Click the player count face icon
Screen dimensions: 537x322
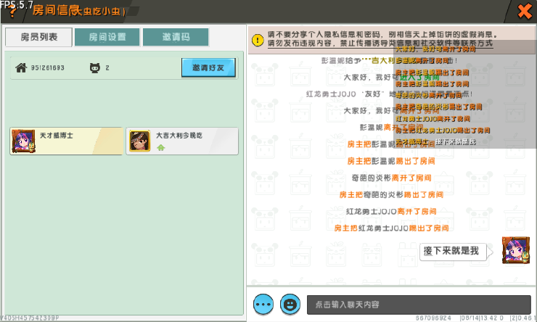point(94,68)
